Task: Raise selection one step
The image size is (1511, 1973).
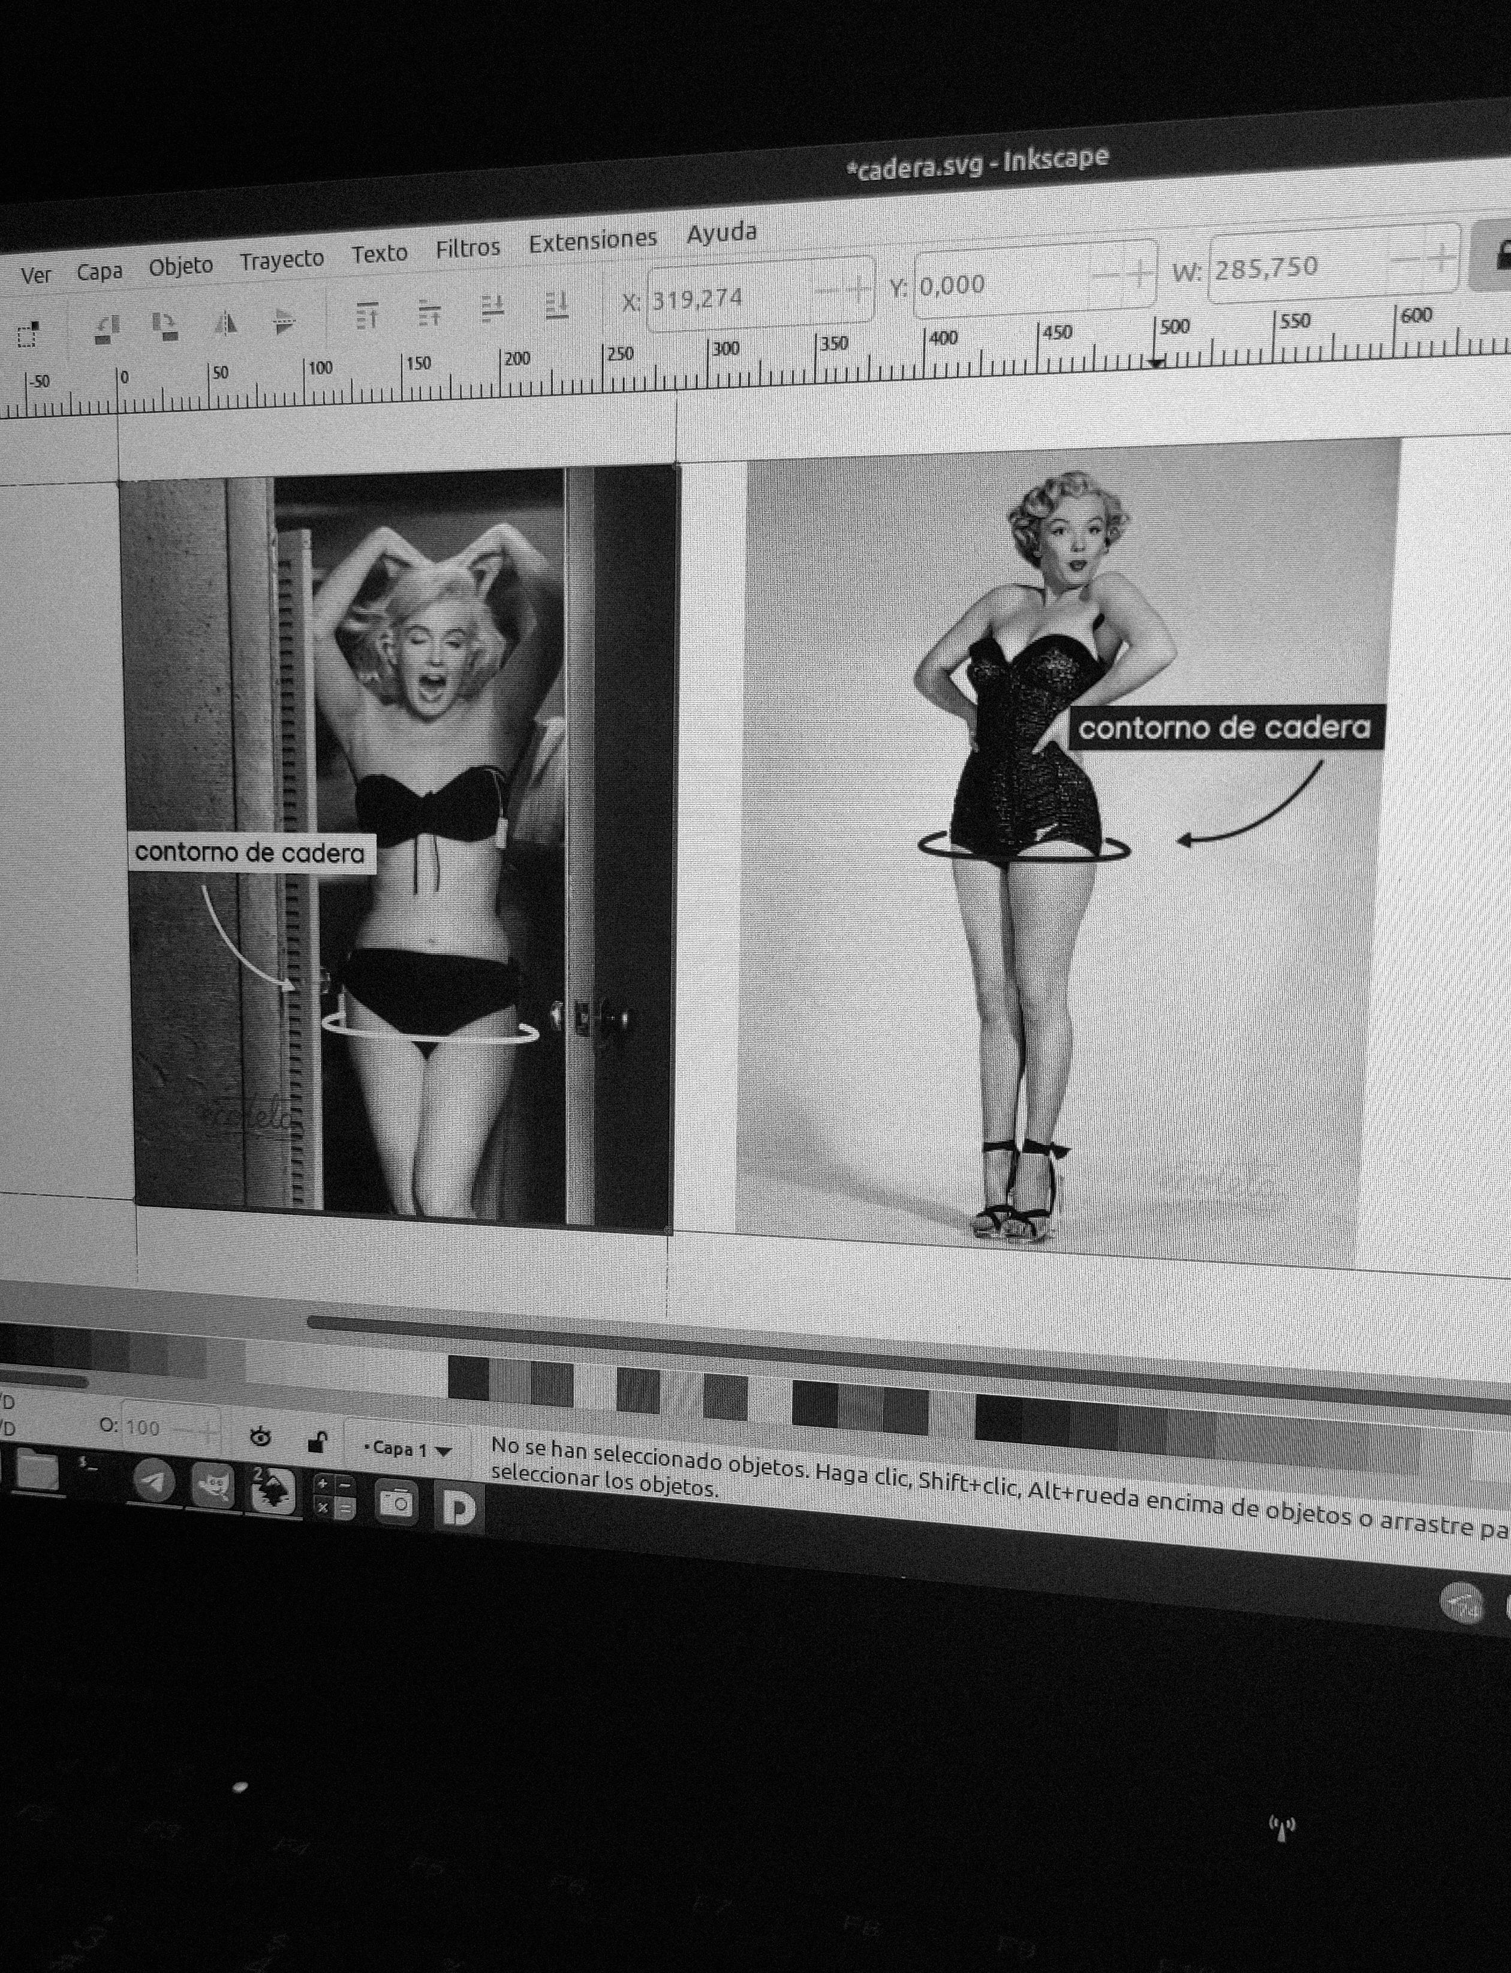Action: click(x=429, y=313)
